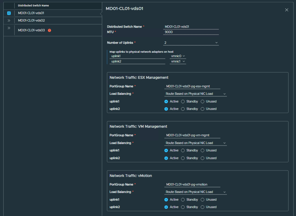This screenshot has height=216, width=296.
Task: Set uplink2 to Standby in vMotion
Action: (183, 207)
